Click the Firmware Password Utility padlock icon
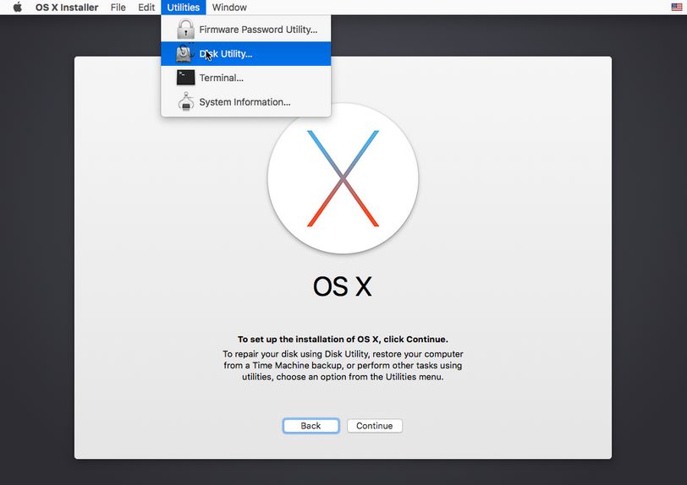687x485 pixels. click(186, 30)
